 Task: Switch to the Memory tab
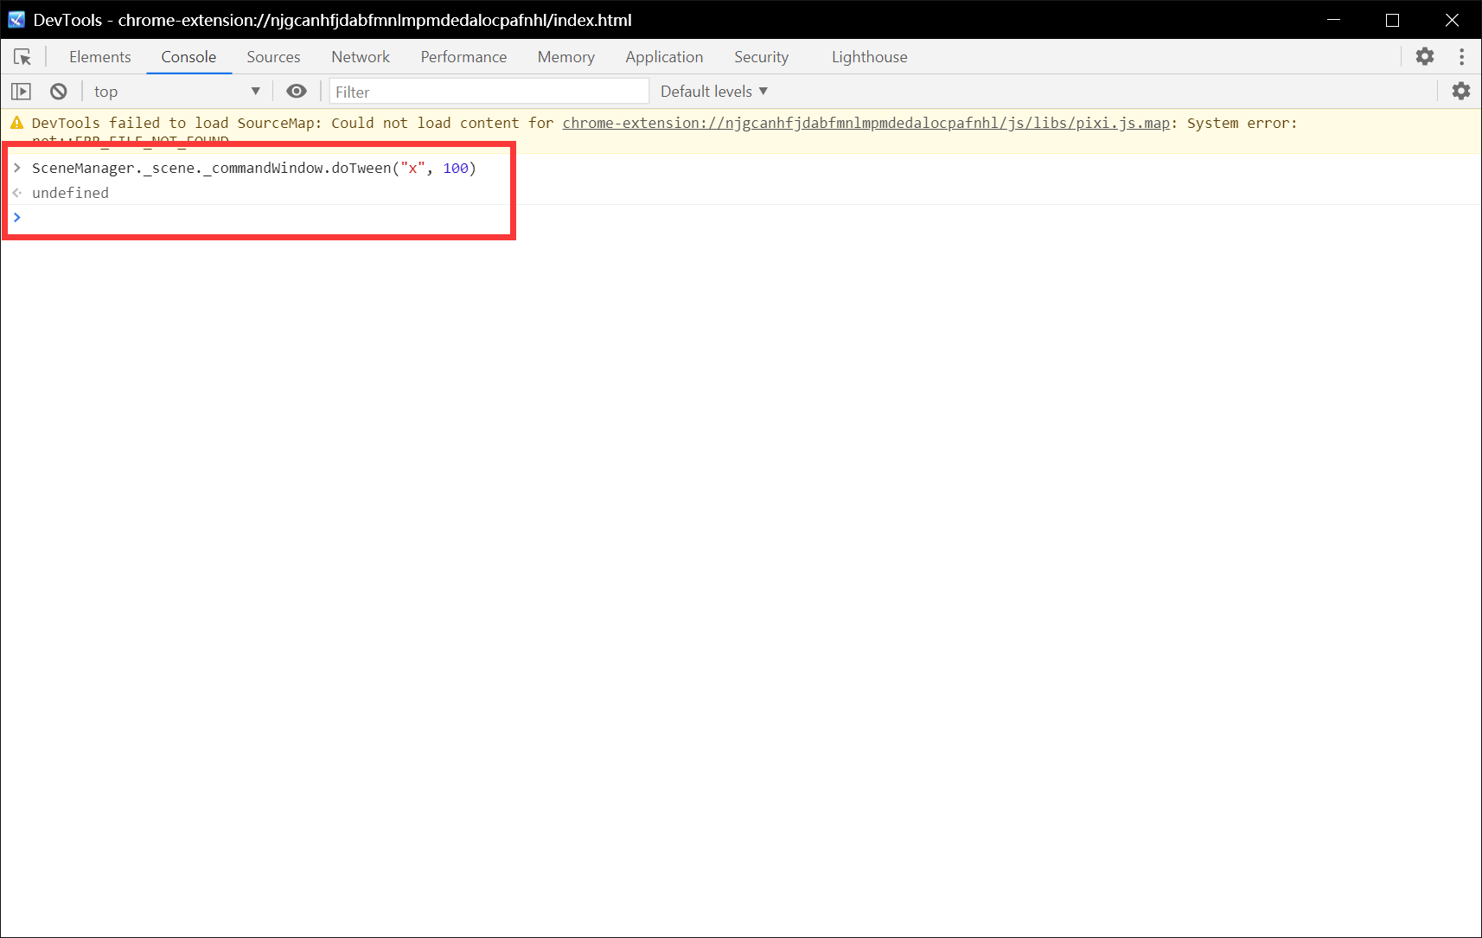[x=566, y=57]
